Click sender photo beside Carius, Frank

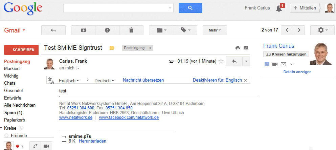click(50, 64)
